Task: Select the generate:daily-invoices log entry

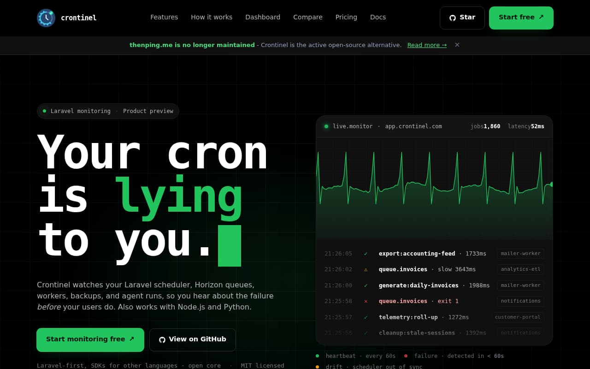Action: [434, 286]
